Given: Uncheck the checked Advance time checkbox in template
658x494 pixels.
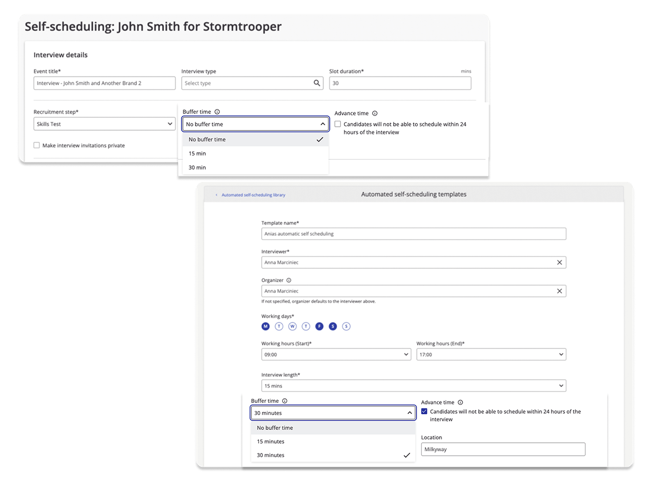Looking at the screenshot, I should click(424, 411).
